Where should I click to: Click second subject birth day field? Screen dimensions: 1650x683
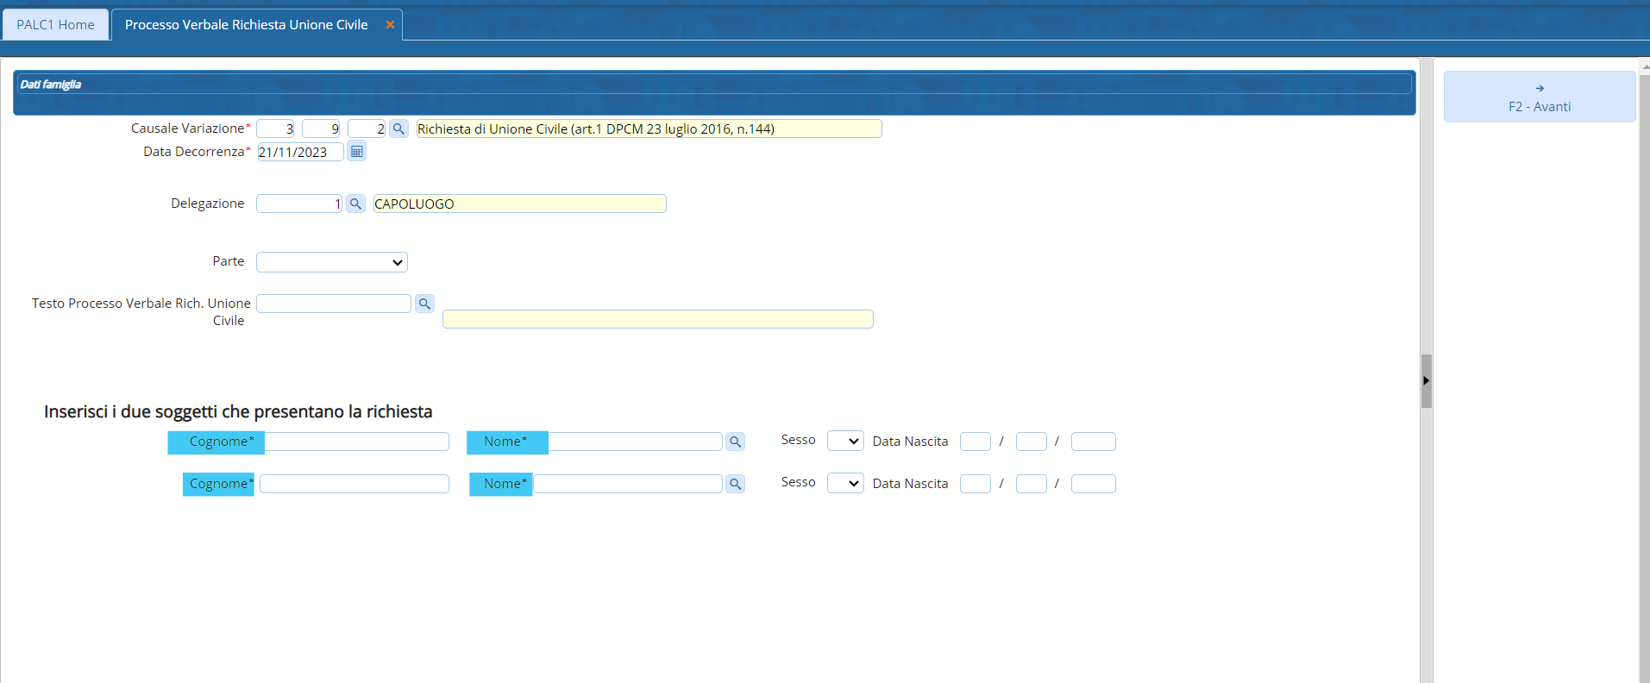[976, 484]
